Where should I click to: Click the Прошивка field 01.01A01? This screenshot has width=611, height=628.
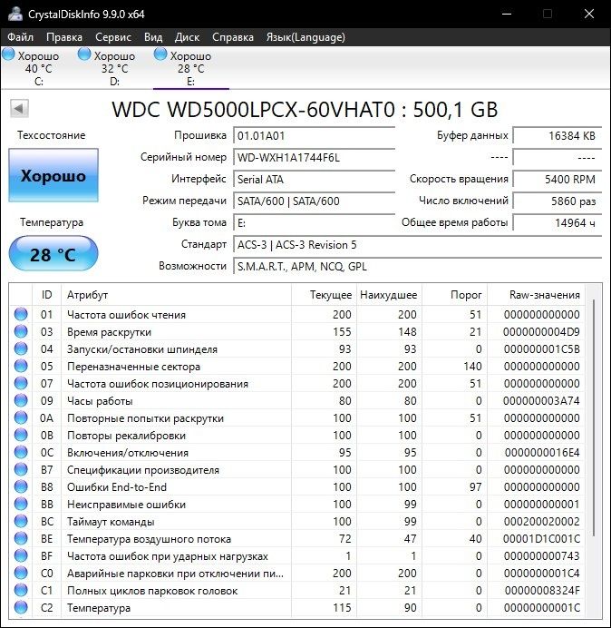314,136
